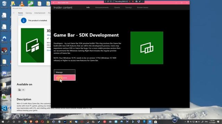Click the Cortana circle icon
The width and height of the screenshot is (222, 124).
(14, 122)
